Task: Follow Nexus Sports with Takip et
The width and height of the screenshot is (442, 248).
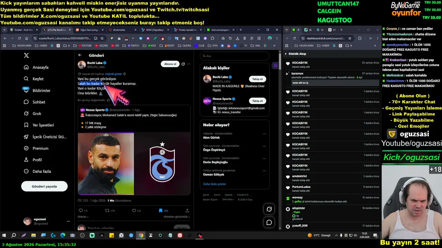Action: click(257, 101)
